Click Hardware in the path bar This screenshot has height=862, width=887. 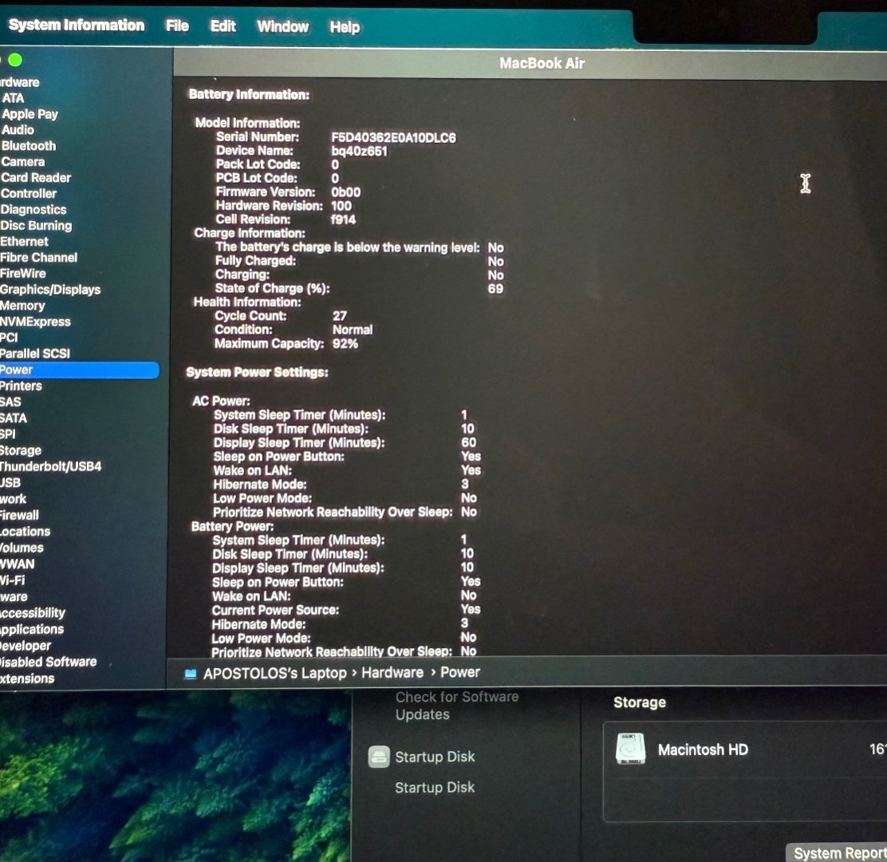[x=392, y=672]
